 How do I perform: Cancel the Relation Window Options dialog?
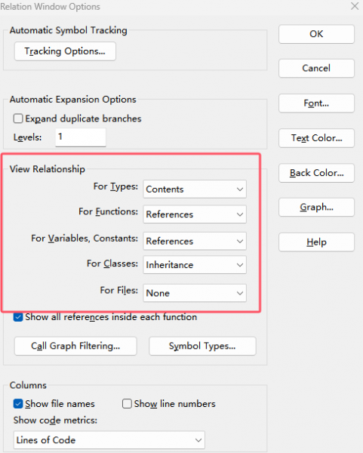[x=316, y=69]
